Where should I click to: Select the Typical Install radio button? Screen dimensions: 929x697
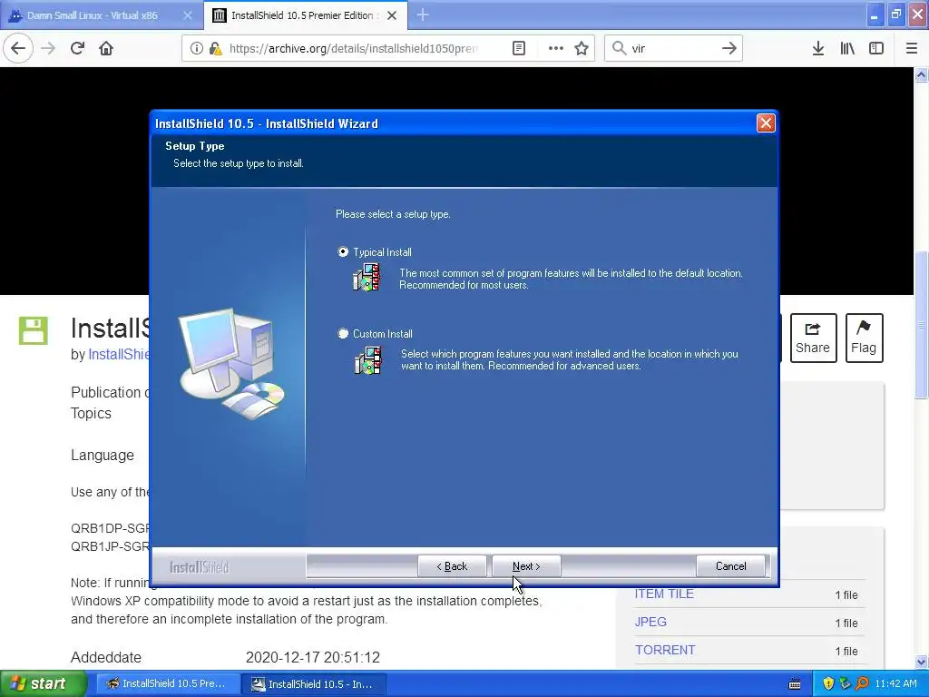click(343, 252)
